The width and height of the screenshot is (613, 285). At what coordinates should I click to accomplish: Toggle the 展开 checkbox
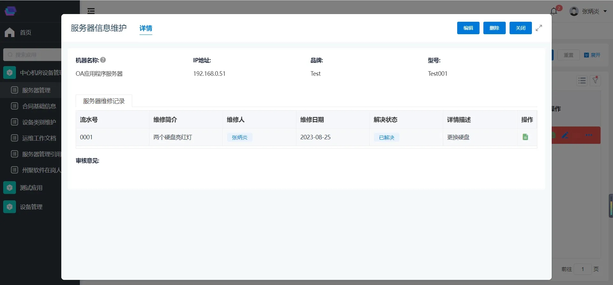587,55
